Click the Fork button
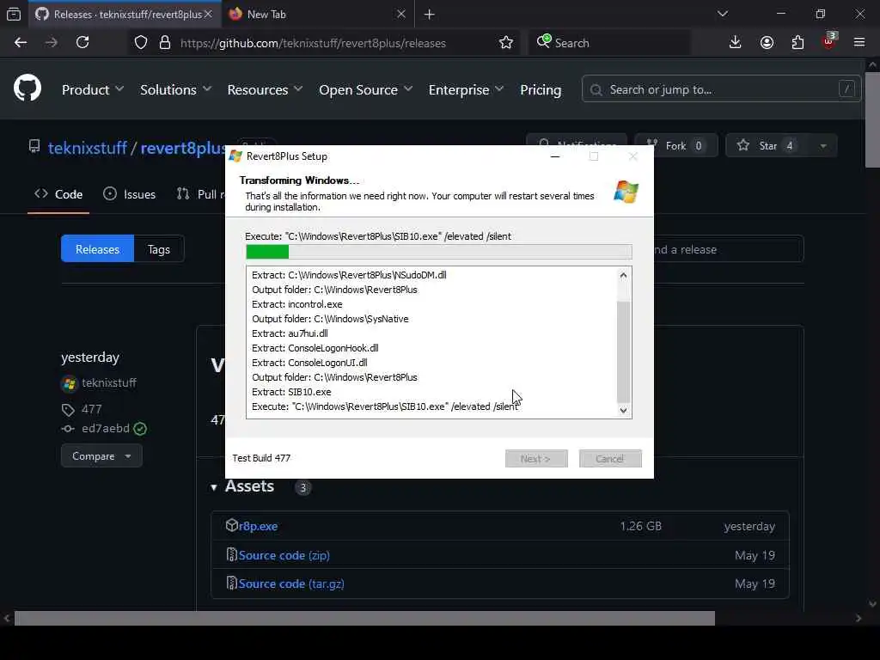This screenshot has width=880, height=660. (x=675, y=146)
